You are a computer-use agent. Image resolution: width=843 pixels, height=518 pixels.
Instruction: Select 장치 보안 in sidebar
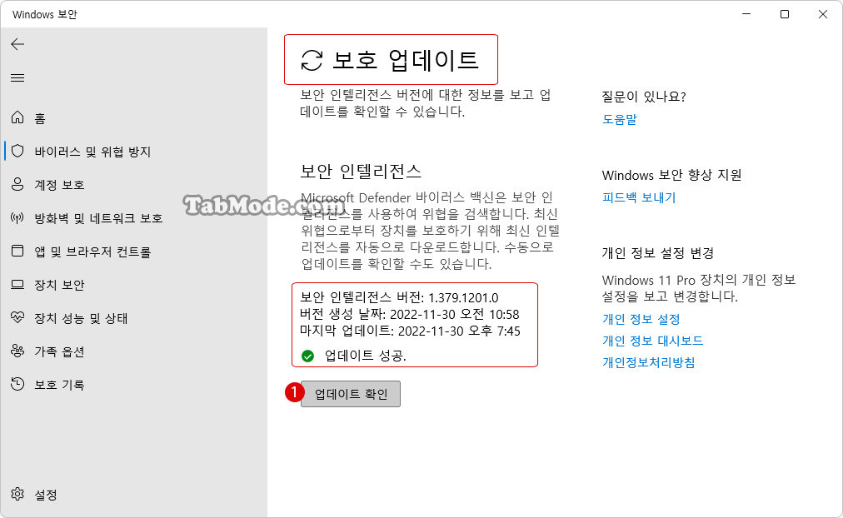tap(59, 285)
